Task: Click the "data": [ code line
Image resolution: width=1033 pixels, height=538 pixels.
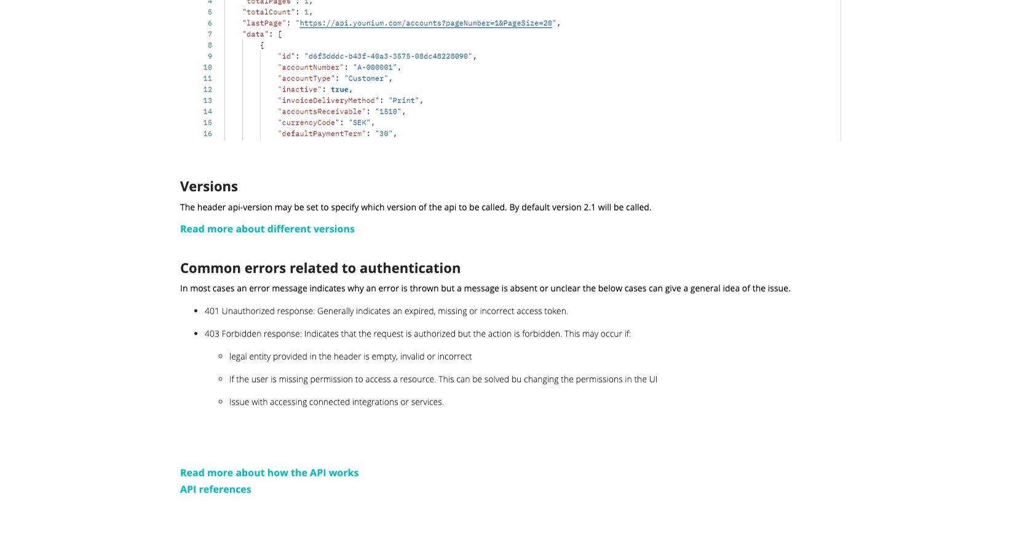Action: pyautogui.click(x=263, y=34)
